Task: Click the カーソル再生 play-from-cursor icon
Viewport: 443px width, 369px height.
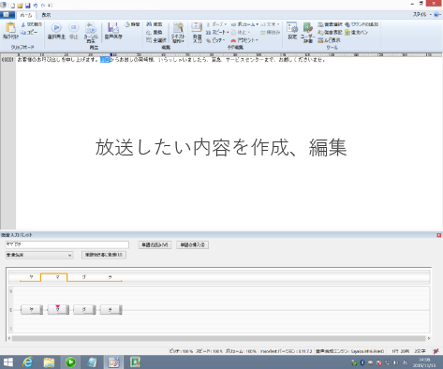Action: pyautogui.click(x=91, y=32)
